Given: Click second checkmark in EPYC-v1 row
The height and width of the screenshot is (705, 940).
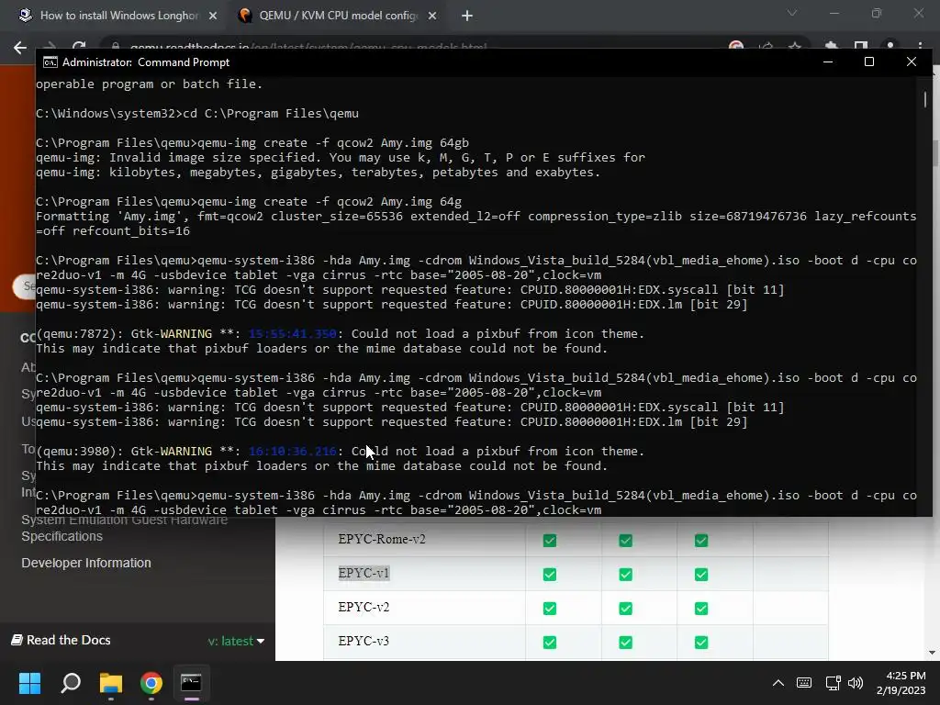Looking at the screenshot, I should (x=625, y=575).
